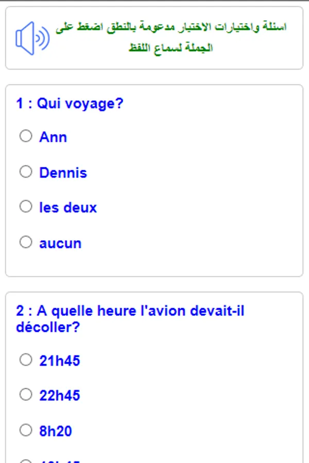Click the '22h45' answer label
This screenshot has height=463, width=309.
[x=60, y=395]
